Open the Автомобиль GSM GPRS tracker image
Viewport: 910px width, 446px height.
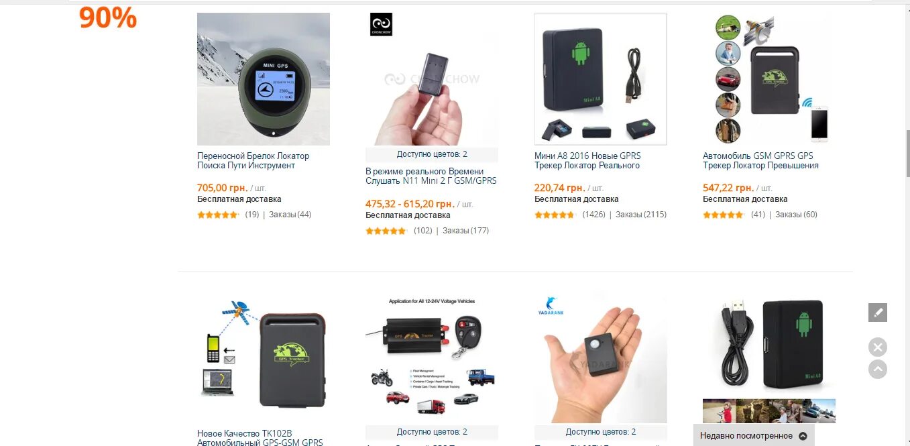pyautogui.click(x=769, y=79)
